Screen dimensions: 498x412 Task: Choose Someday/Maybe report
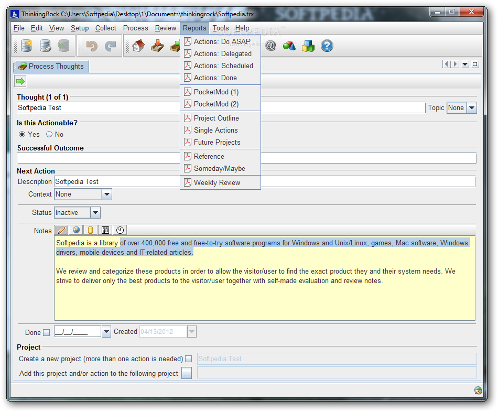click(220, 168)
